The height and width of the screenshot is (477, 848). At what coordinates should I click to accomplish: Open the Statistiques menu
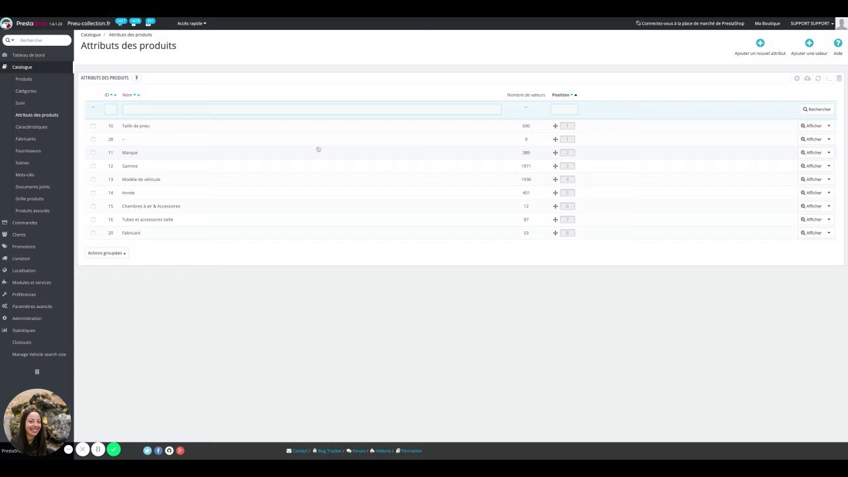(x=24, y=330)
